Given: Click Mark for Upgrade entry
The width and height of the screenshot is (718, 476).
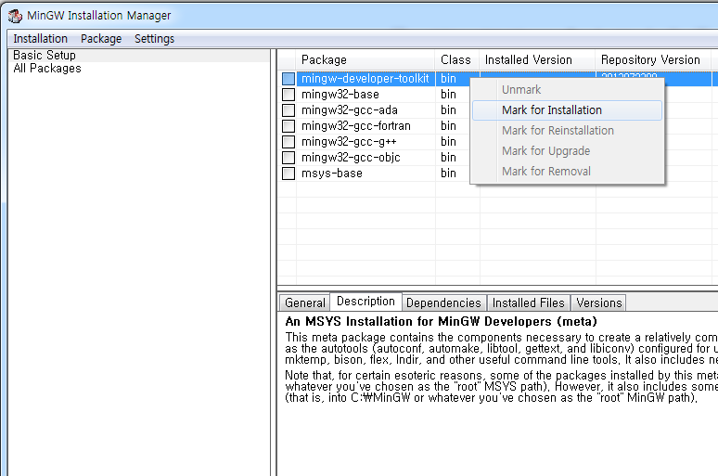Looking at the screenshot, I should [x=567, y=150].
